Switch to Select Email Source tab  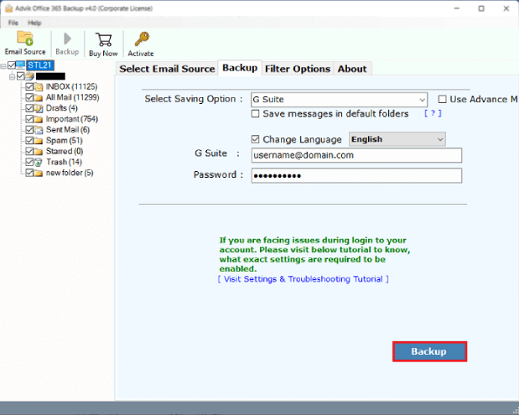pos(167,69)
